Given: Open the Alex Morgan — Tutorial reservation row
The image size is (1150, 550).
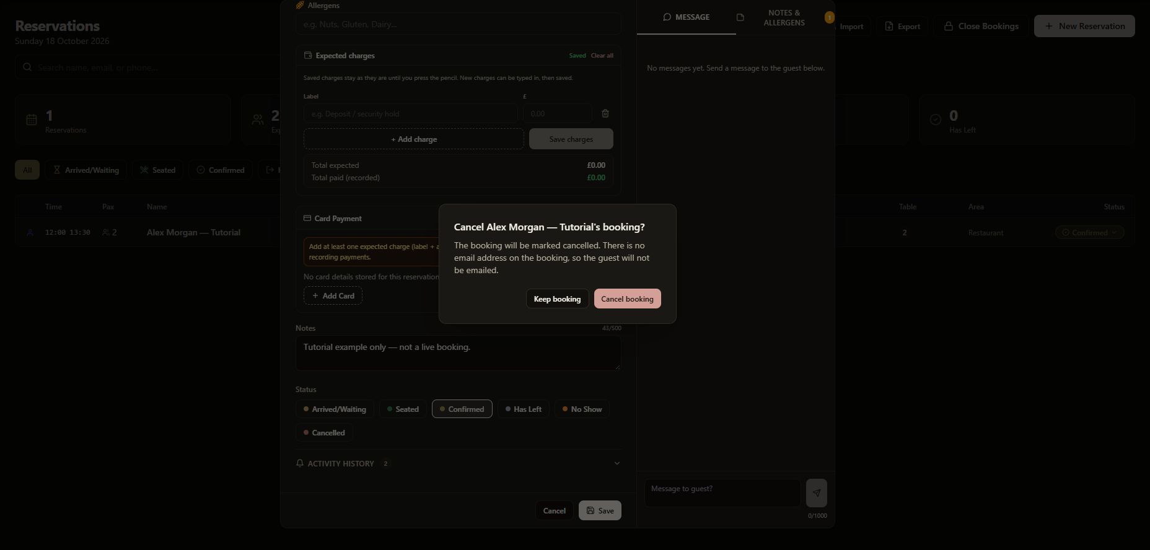Looking at the screenshot, I should [x=575, y=232].
